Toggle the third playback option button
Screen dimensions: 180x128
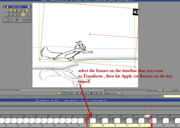[62, 93]
